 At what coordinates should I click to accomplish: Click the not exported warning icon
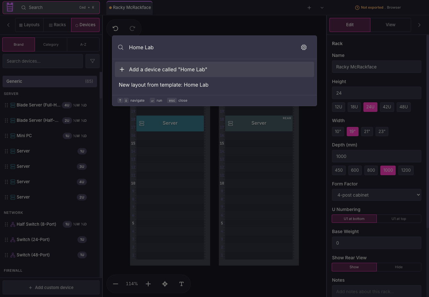click(x=357, y=8)
